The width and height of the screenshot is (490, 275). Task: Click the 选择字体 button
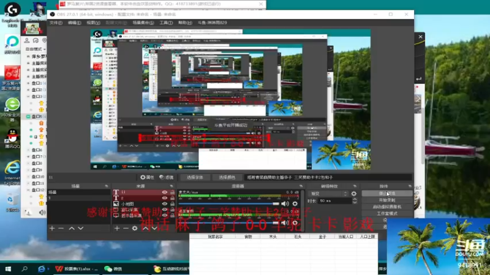195,177
